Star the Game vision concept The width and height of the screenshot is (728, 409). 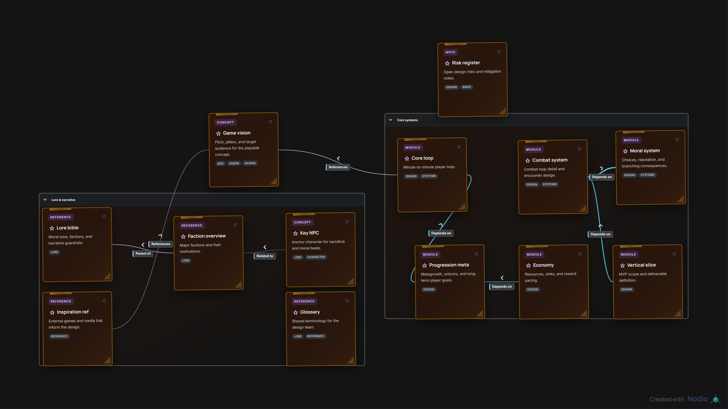218,133
